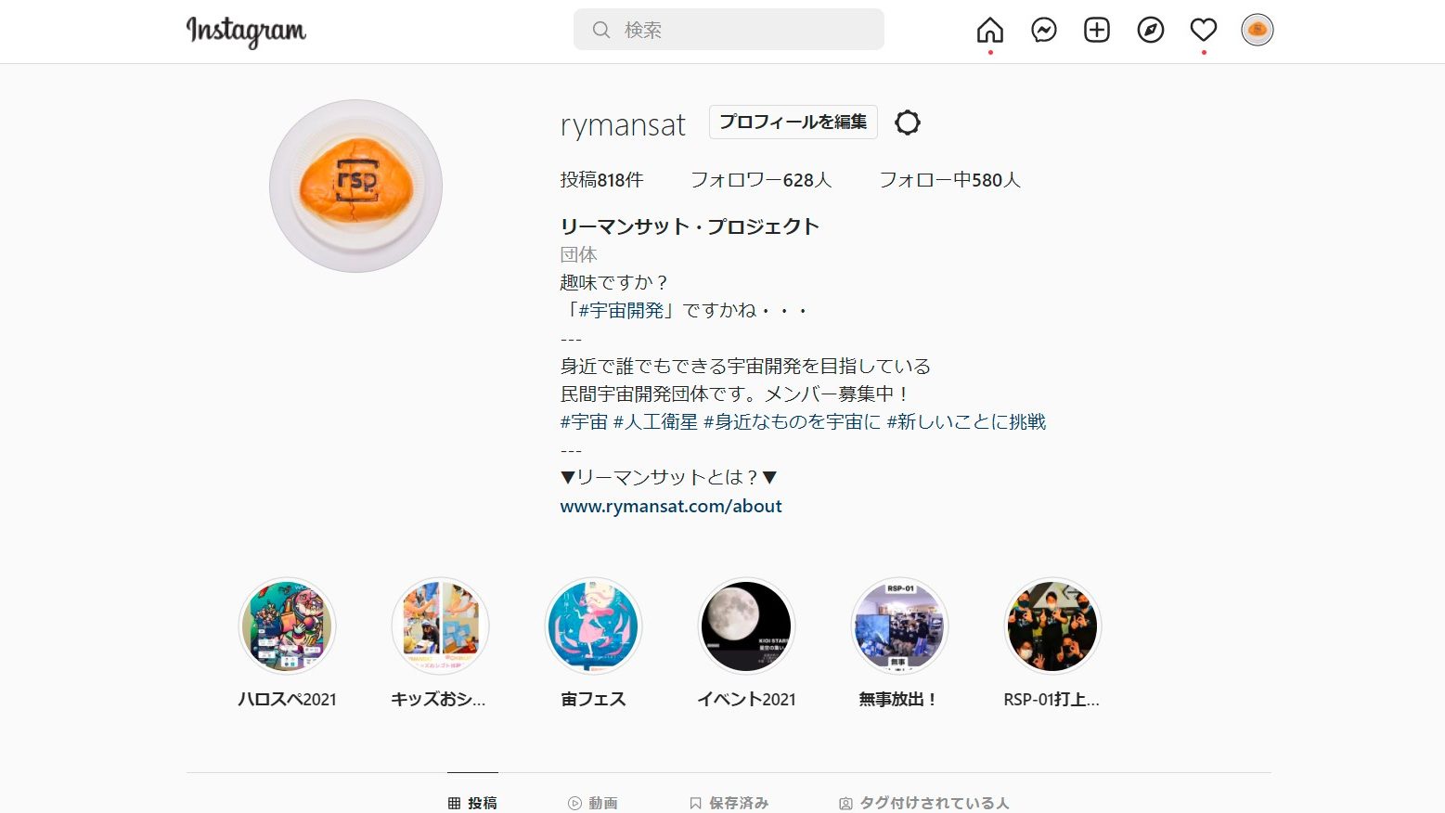
Task: Open the イベント2021 moon highlight
Action: tap(746, 642)
